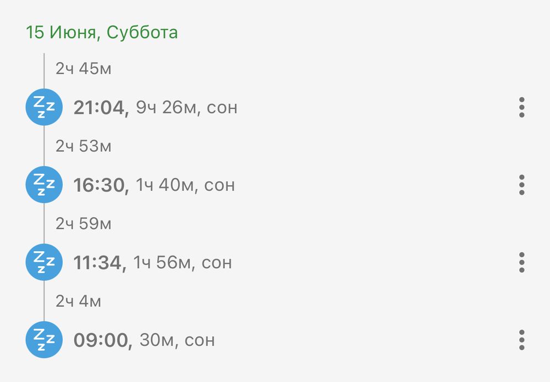This screenshot has width=550, height=382.
Task: Tap the 2ч 4м interval label
Action: [x=78, y=301]
